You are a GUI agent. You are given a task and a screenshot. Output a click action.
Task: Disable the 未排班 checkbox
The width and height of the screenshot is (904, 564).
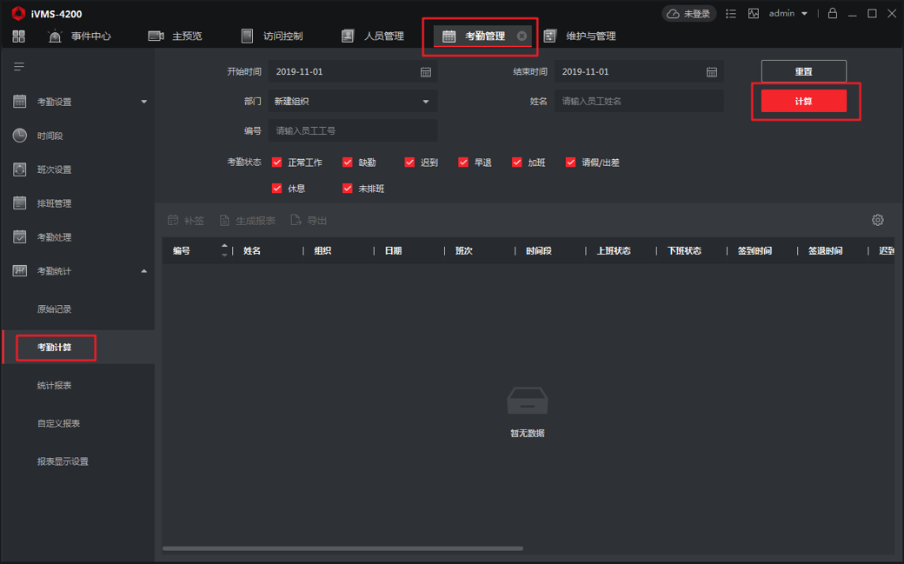point(348,189)
